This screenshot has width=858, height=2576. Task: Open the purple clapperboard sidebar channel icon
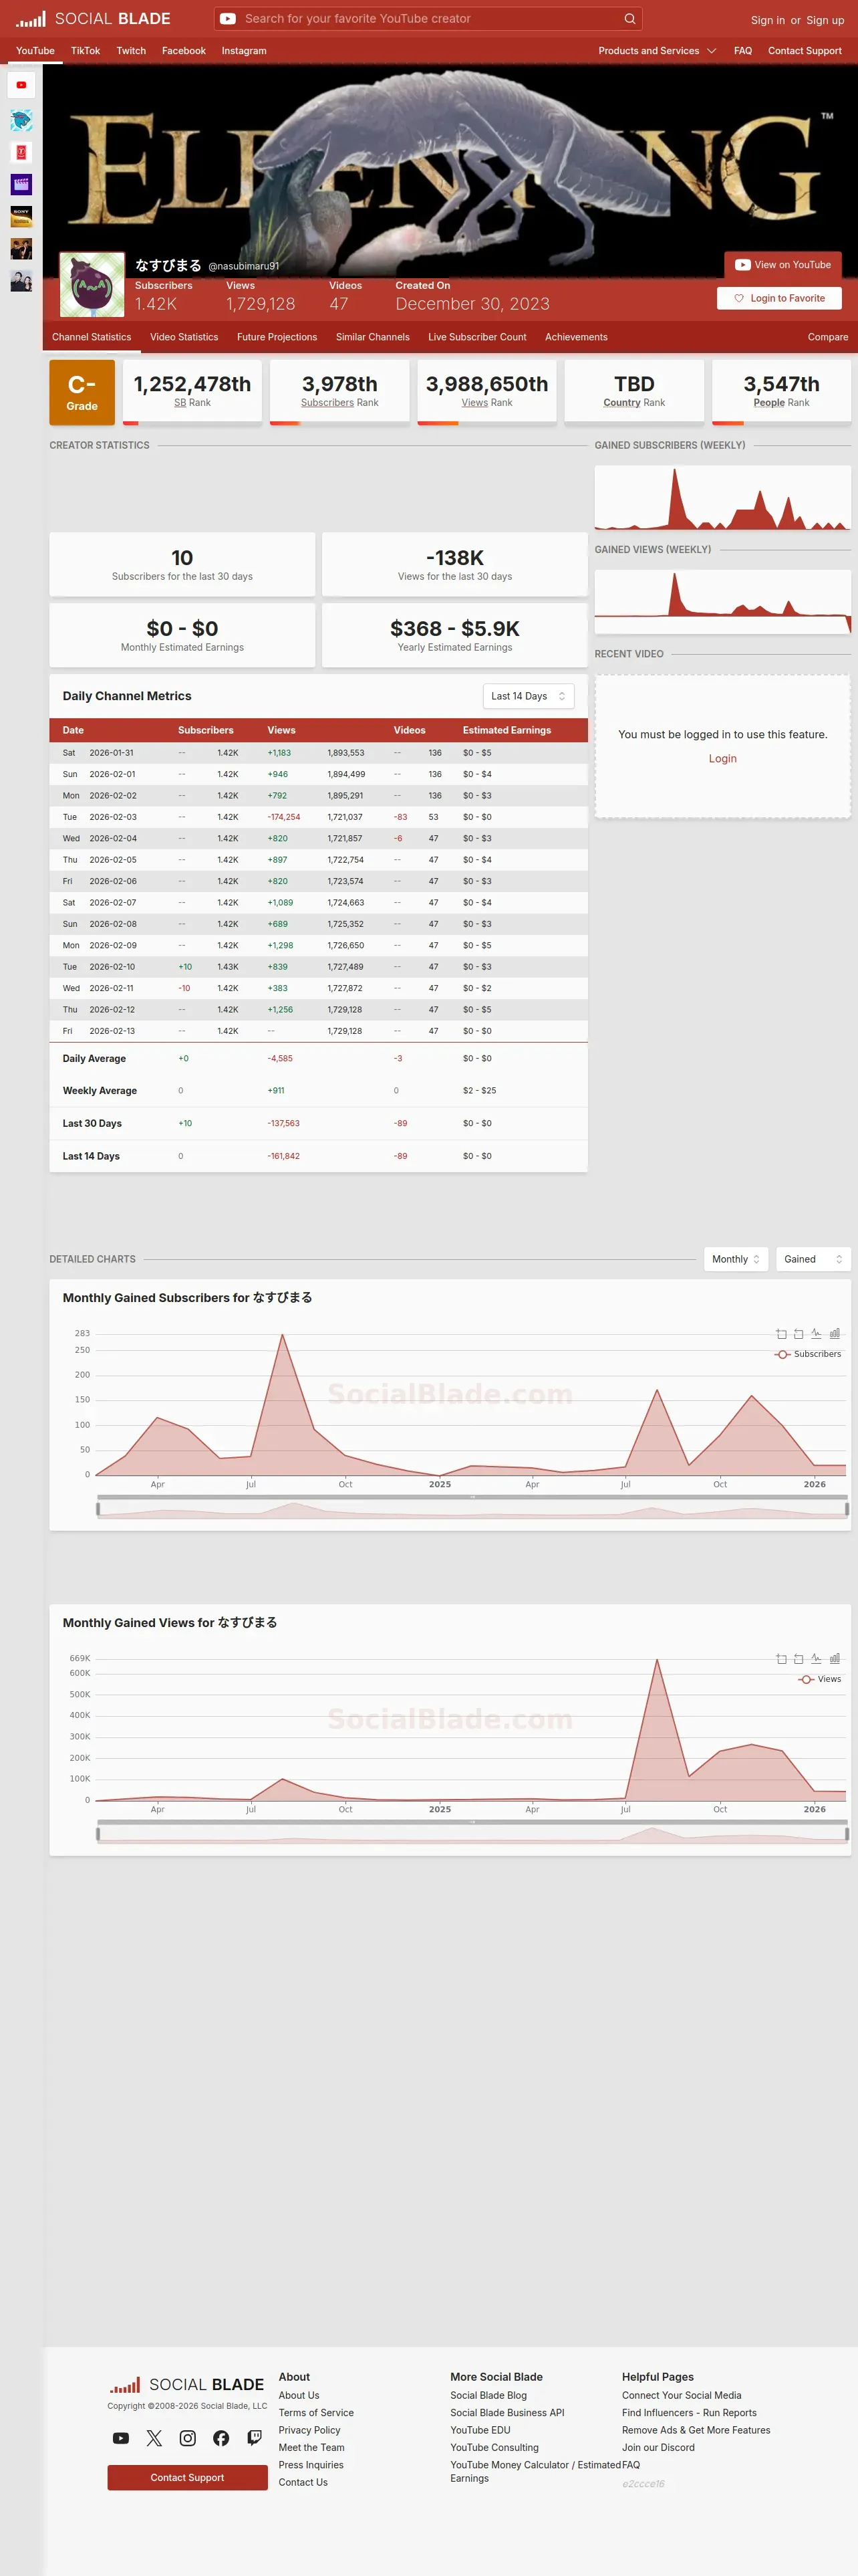[21, 185]
